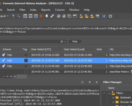This screenshot has height=106, width=132.
Task: Open the Window menu
Action: tap(74, 10)
